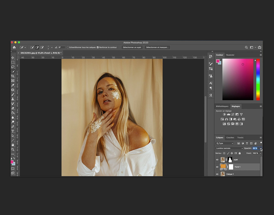The image size is (274, 215).
Task: Select the Crop tool
Action: (x=13, y=76)
